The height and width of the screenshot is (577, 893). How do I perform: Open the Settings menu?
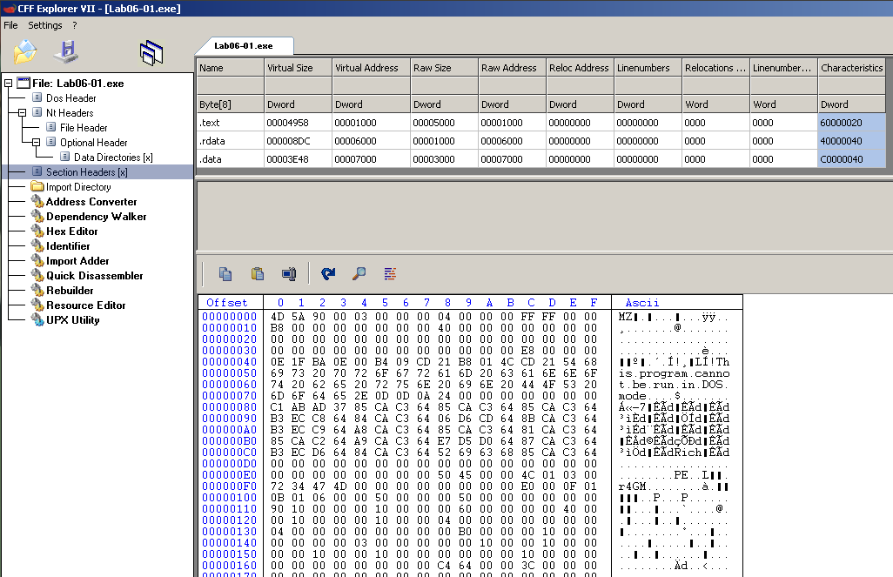(x=45, y=25)
